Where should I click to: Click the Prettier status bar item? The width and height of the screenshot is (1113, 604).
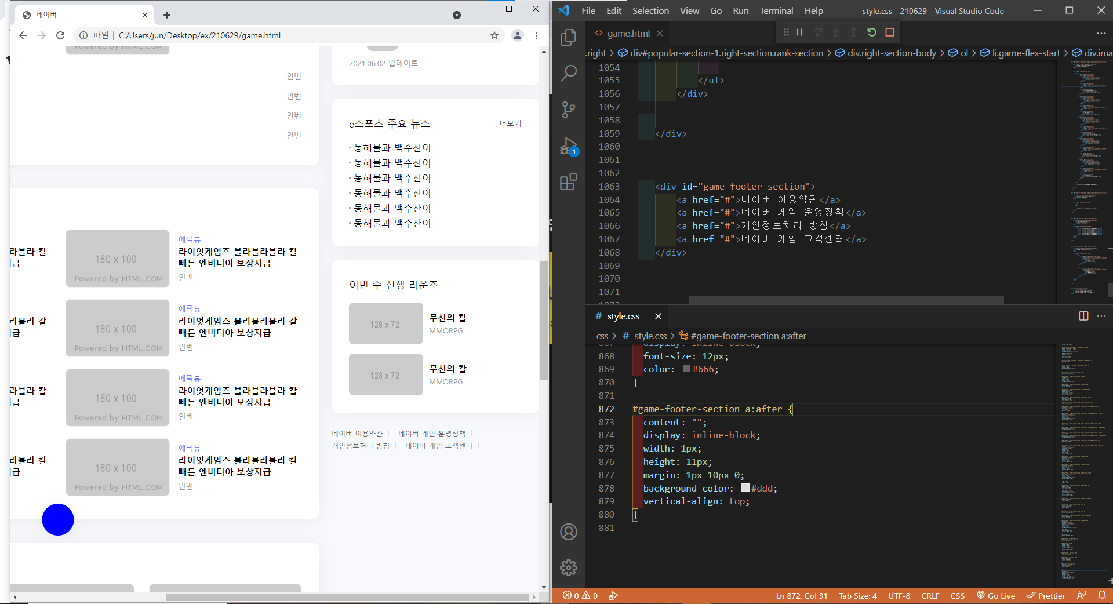coord(1046,596)
